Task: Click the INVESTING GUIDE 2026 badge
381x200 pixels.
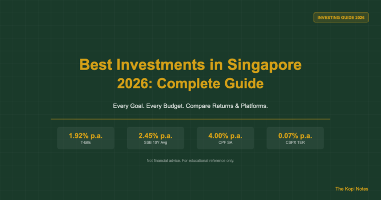Action: coord(341,17)
